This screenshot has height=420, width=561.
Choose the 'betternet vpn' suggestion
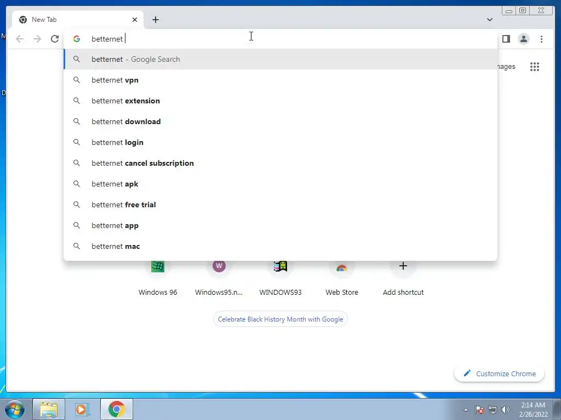click(x=280, y=80)
